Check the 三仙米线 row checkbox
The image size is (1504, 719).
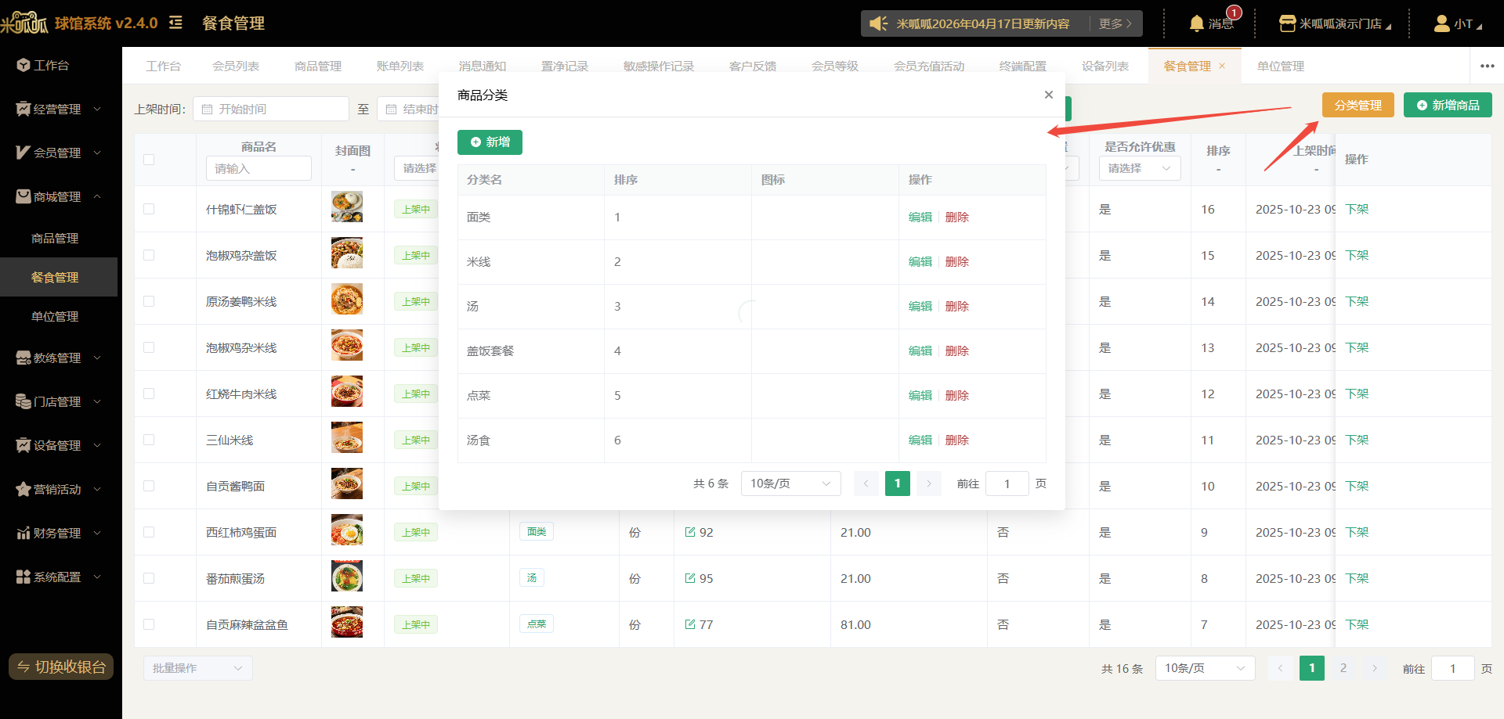[x=149, y=440]
